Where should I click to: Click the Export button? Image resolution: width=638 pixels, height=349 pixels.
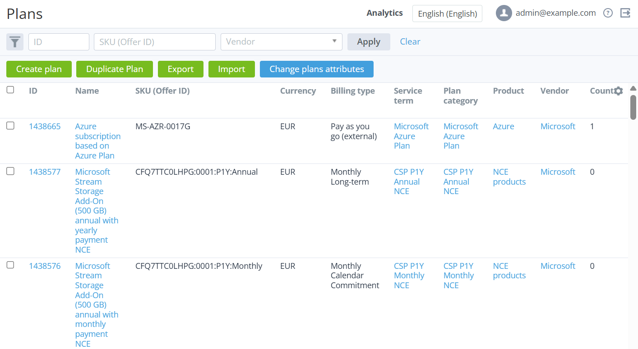tap(180, 69)
